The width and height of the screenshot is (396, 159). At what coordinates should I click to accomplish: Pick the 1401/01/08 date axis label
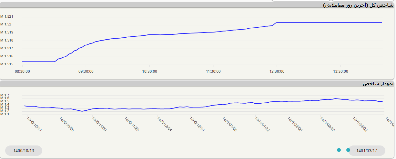229,124
